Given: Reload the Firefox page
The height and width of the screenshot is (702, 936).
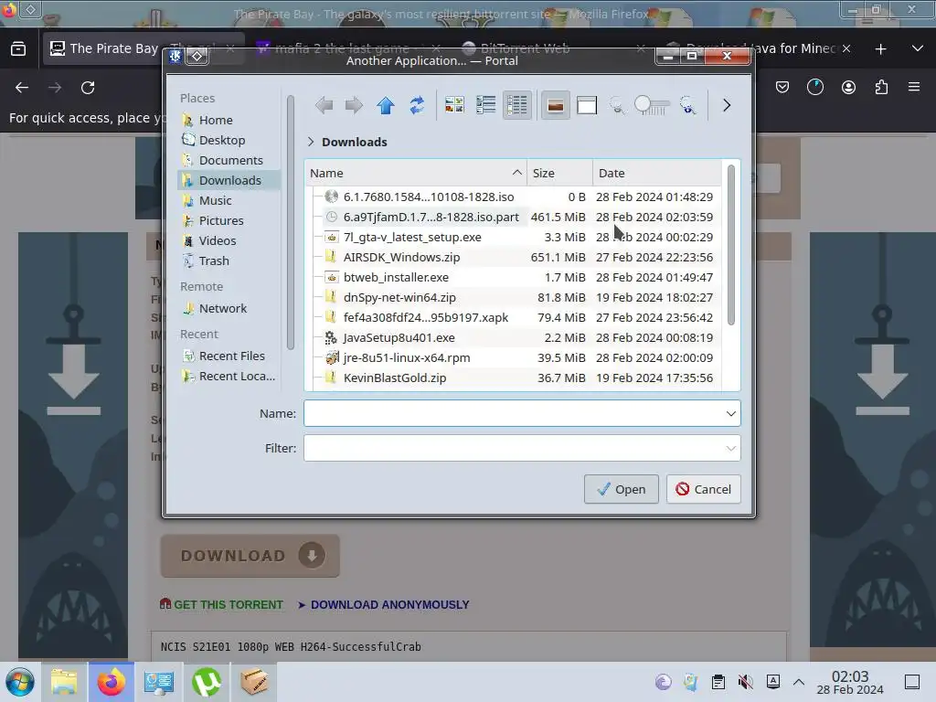Looking at the screenshot, I should point(88,88).
